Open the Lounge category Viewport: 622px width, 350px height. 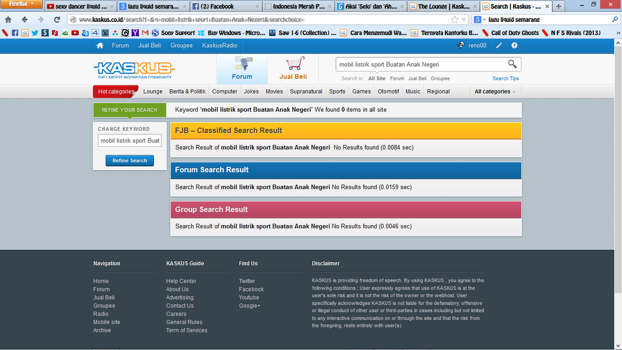point(153,91)
